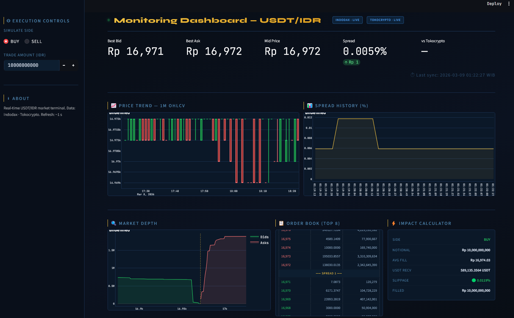Select the BUY radio option

coord(6,42)
